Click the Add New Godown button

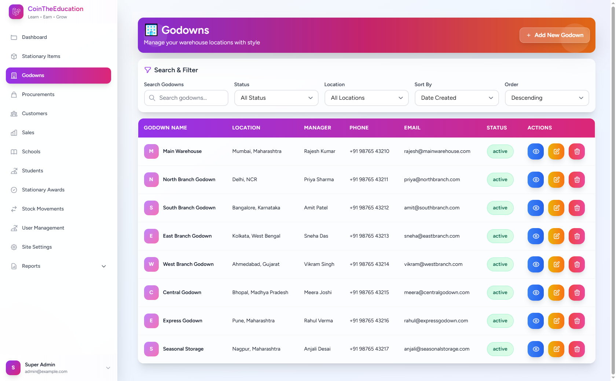point(554,35)
